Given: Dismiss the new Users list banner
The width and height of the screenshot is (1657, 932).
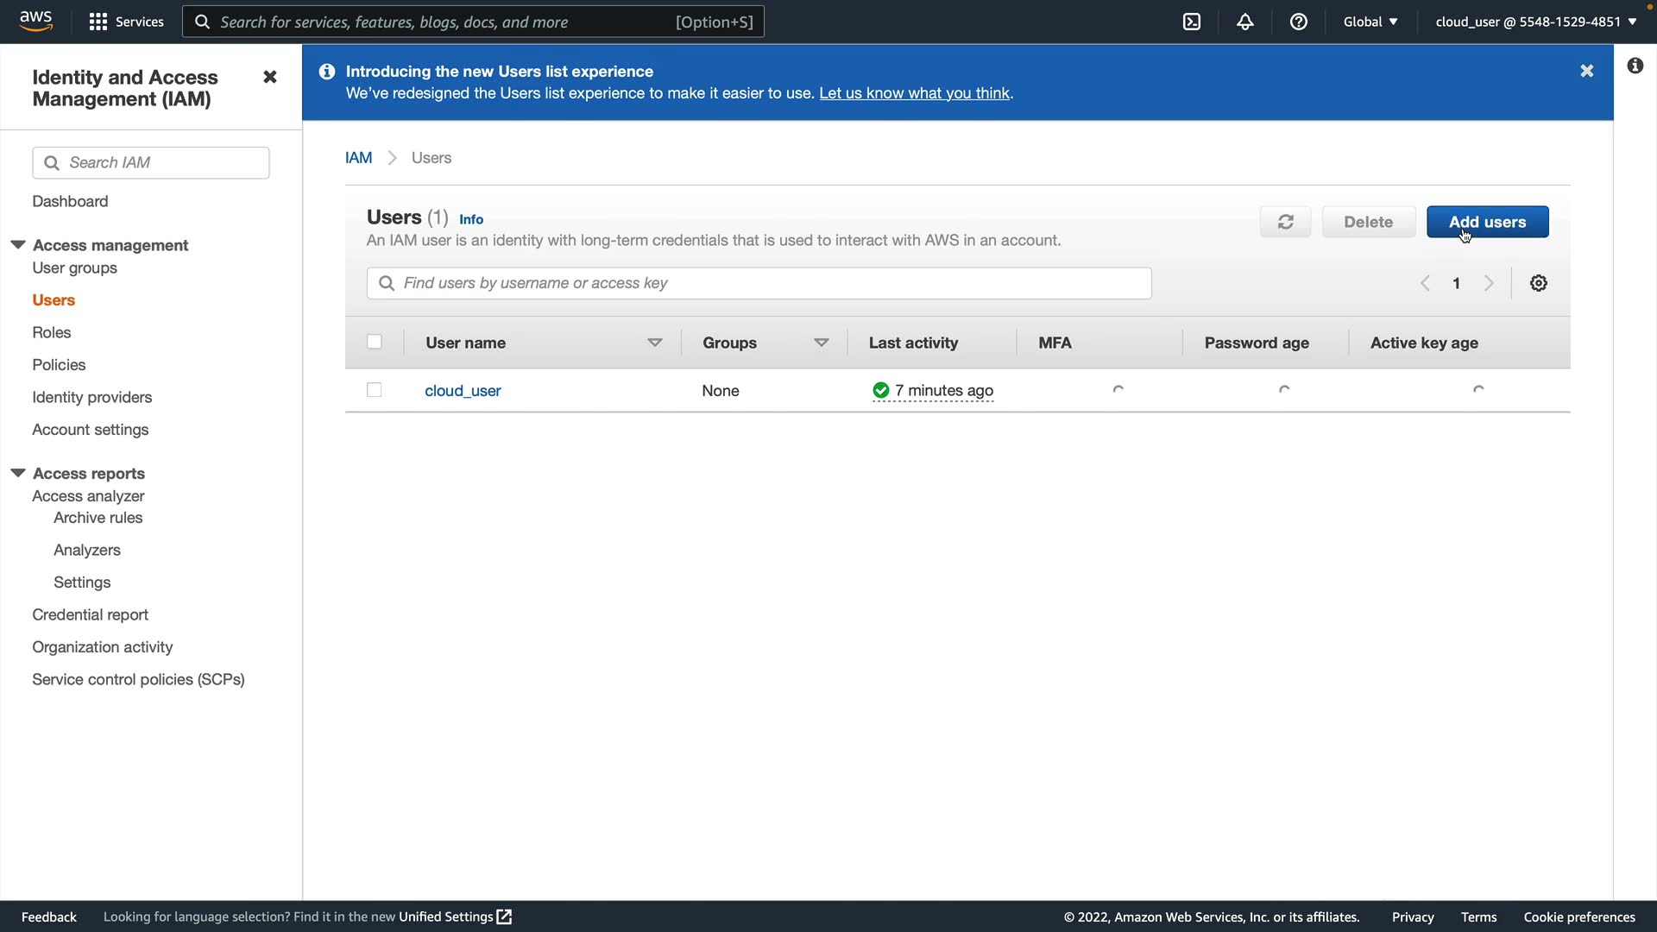Looking at the screenshot, I should [x=1586, y=71].
